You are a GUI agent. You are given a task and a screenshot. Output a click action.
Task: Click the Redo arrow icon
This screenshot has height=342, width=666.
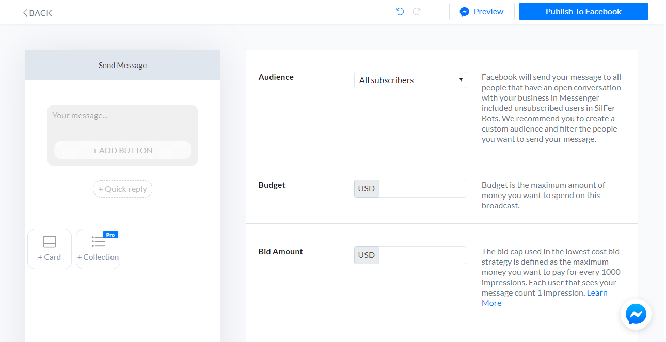pyautogui.click(x=416, y=11)
